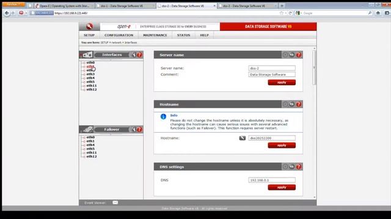Click the Interfaces panel title

click(112, 55)
